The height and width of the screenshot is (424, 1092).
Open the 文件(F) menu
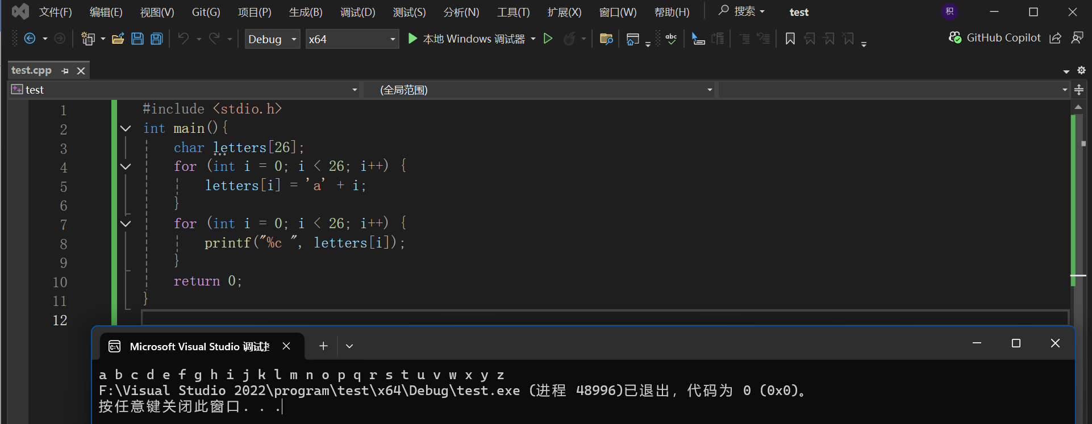55,12
